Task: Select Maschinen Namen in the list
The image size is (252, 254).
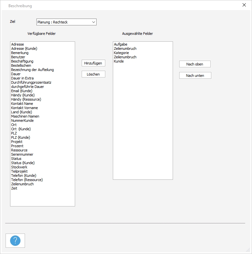Action: 25,116
